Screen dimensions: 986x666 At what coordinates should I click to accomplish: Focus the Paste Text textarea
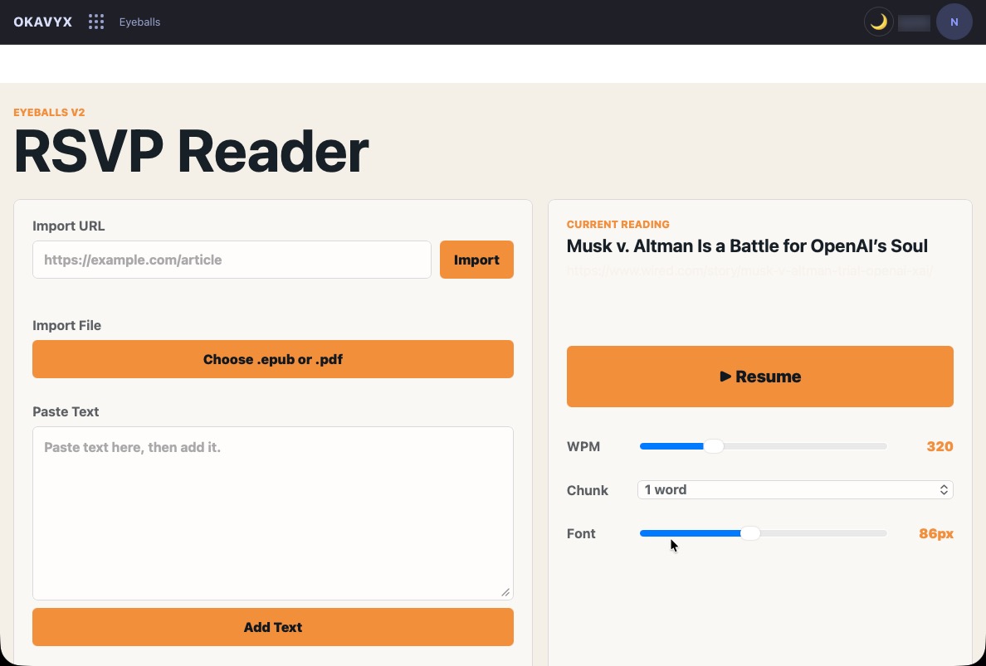(273, 513)
